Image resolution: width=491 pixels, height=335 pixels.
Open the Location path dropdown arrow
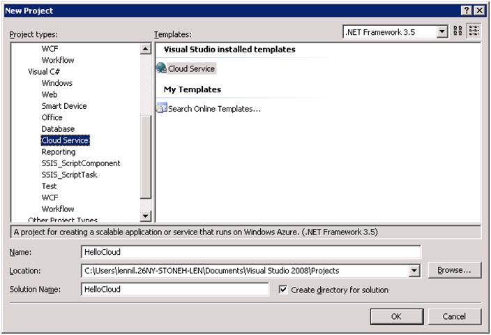(x=414, y=271)
